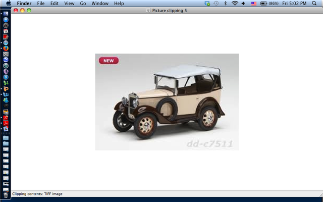This screenshot has width=323, height=202.
Task: Open the Preview app dock icon
Action: click(6, 129)
